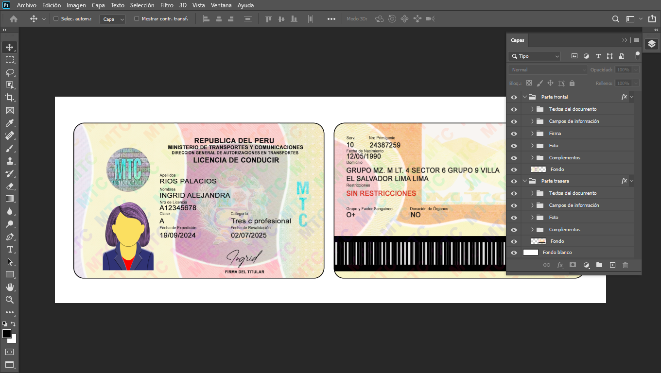Screen dimensions: 661x373
Task: Expand Textos del documento under Parte frontal
Action: [532, 109]
